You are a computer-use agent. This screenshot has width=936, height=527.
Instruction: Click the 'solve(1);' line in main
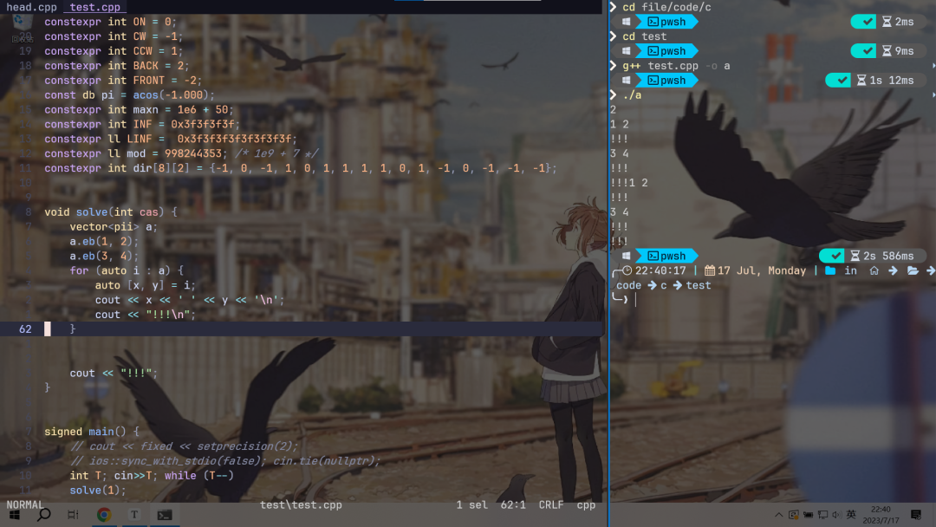(98, 490)
